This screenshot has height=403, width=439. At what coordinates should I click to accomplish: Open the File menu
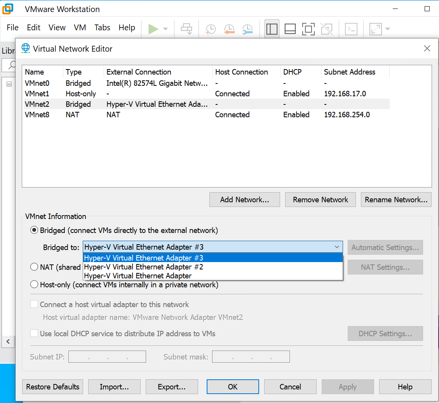(12, 28)
